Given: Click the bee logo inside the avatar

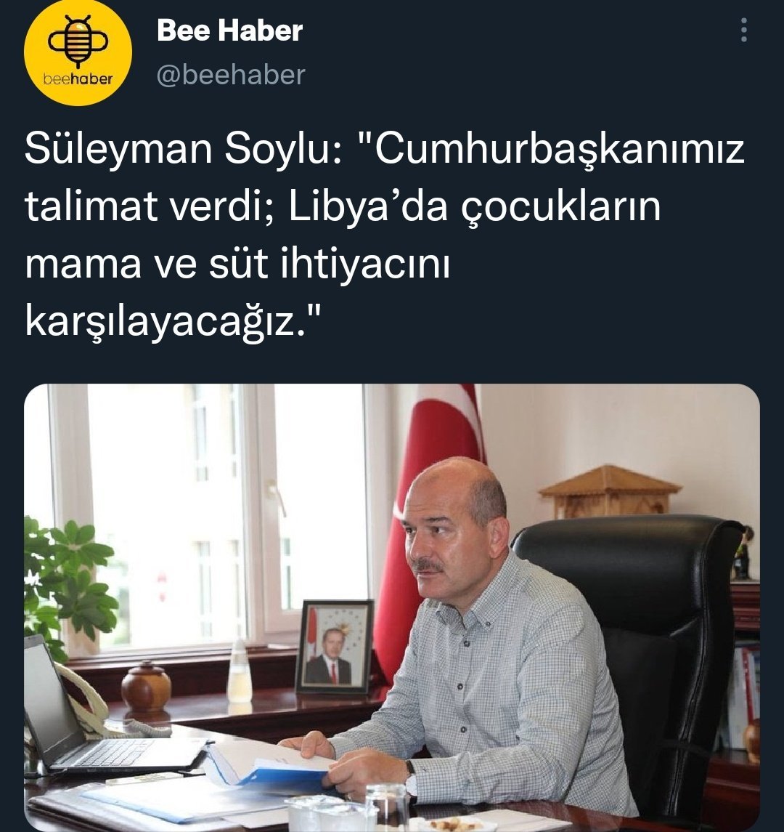Looking at the screenshot, I should (x=78, y=41).
